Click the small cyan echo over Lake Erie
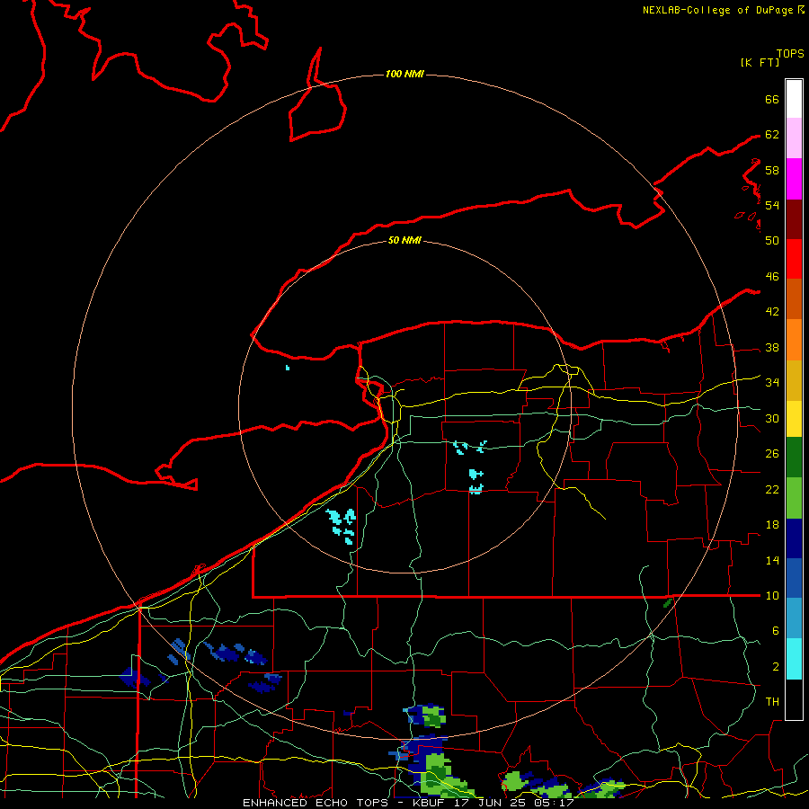 pyautogui.click(x=288, y=368)
